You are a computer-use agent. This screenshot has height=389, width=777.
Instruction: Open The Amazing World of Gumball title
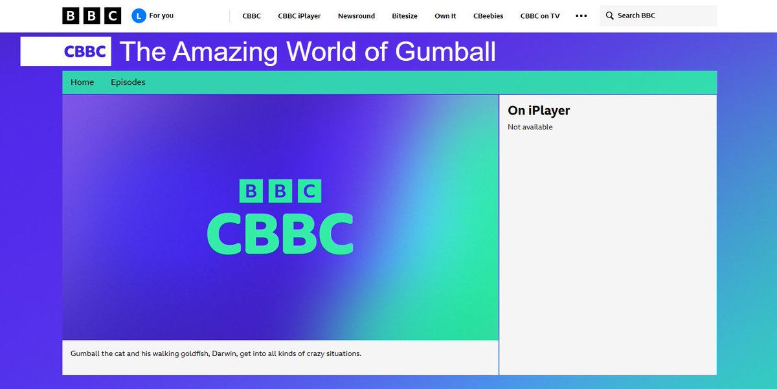[308, 52]
